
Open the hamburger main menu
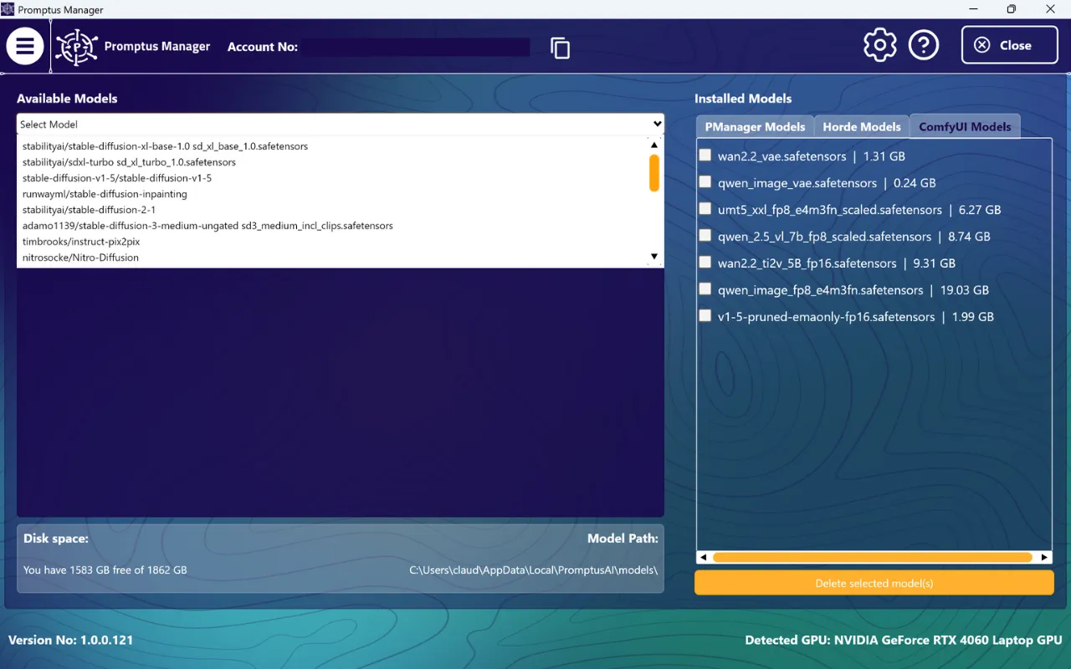click(25, 46)
